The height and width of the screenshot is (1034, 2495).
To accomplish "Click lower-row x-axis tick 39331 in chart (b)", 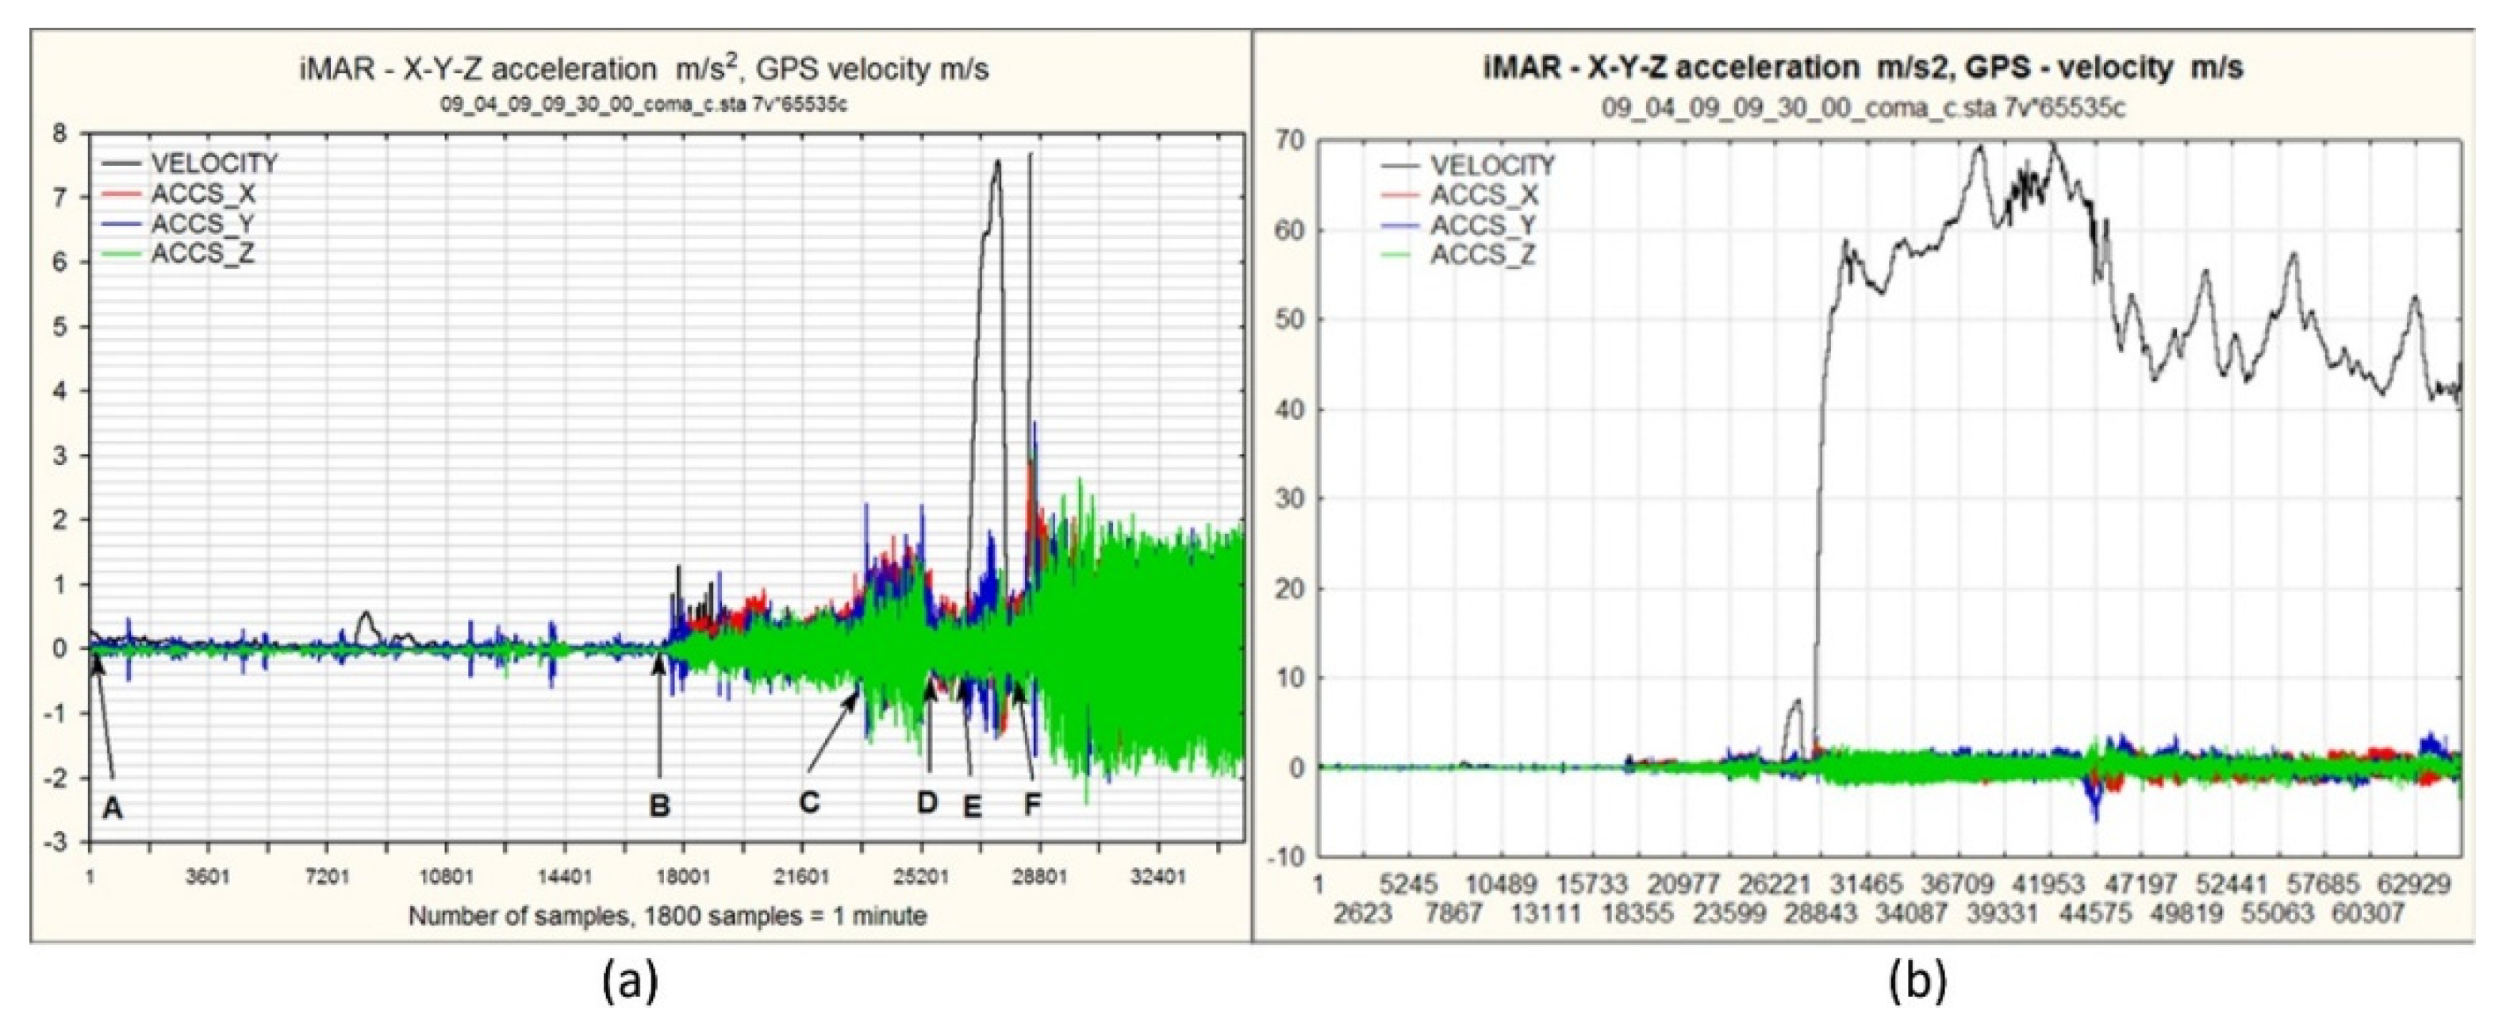I will 2003,913.
